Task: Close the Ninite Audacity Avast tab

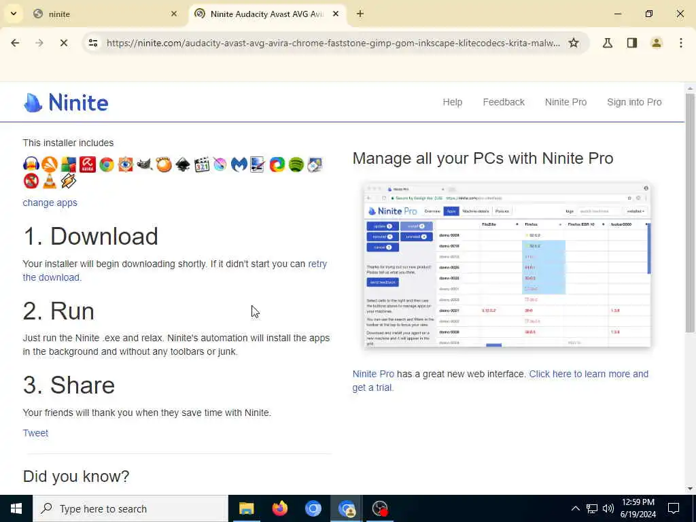Action: pos(336,14)
